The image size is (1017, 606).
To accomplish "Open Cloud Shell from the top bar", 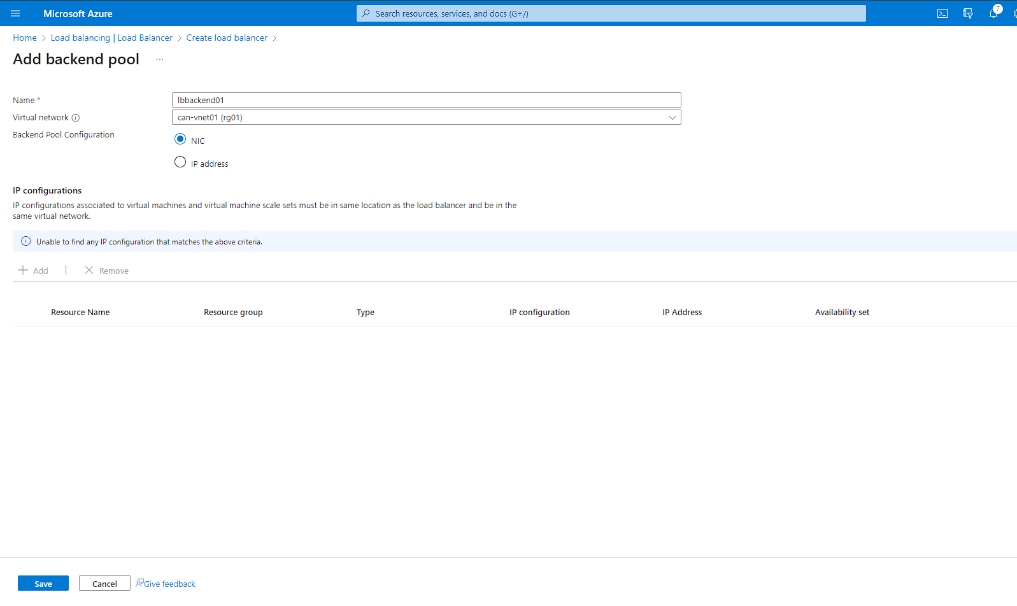I will pos(942,13).
